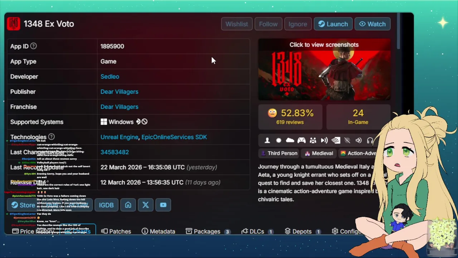Screen dimensions: 458x258
Task: Click the 52.83% review score
Action: pos(297,113)
